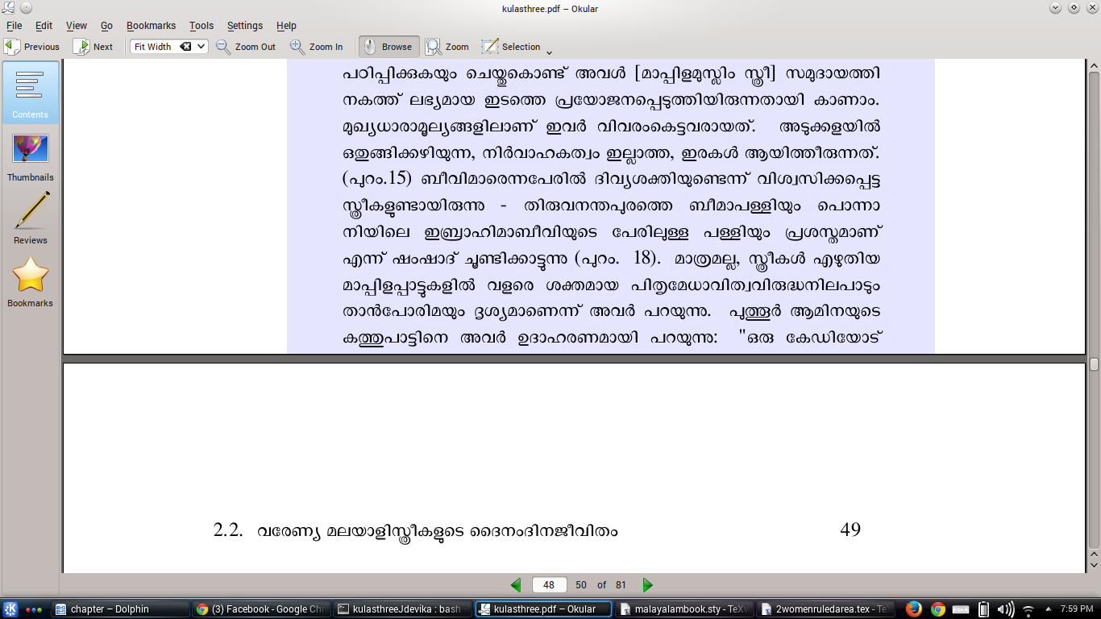Viewport: 1101px width, 619px height.
Task: Click the Zoom In magnifier tool
Action: [x=317, y=47]
